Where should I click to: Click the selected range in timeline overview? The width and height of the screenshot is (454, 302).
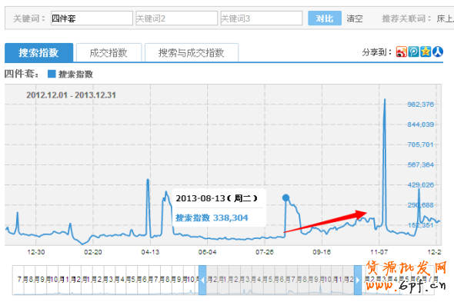click(280, 280)
